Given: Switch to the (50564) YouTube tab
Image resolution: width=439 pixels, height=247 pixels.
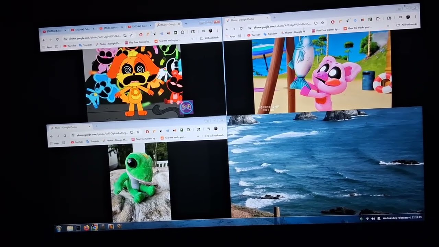Looking at the screenshot, I should (x=82, y=30).
